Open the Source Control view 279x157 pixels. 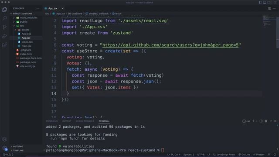5,27
